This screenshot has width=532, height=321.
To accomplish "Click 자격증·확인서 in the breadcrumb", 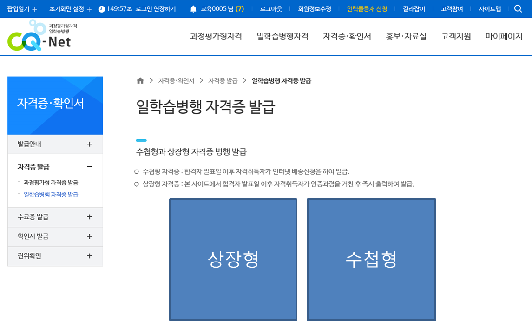I will (x=176, y=81).
